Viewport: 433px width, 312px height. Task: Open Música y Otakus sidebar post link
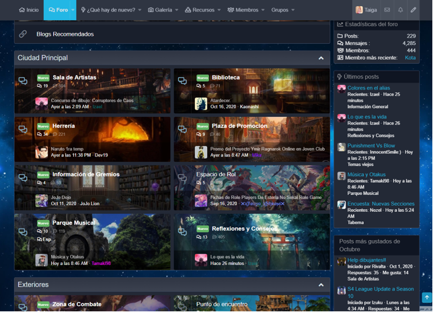pos(366,175)
